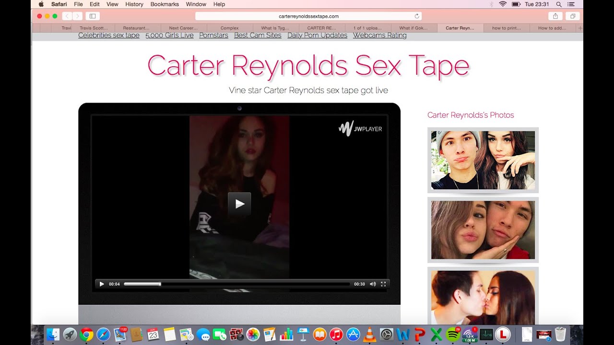The image size is (614, 345).
Task: Open Messages app in the Dock
Action: pyautogui.click(x=203, y=334)
